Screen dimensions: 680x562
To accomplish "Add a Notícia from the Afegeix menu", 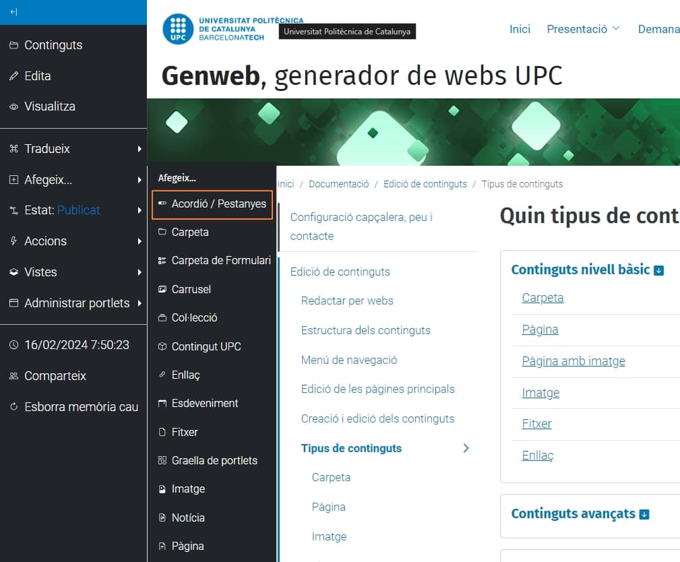I will (x=188, y=518).
